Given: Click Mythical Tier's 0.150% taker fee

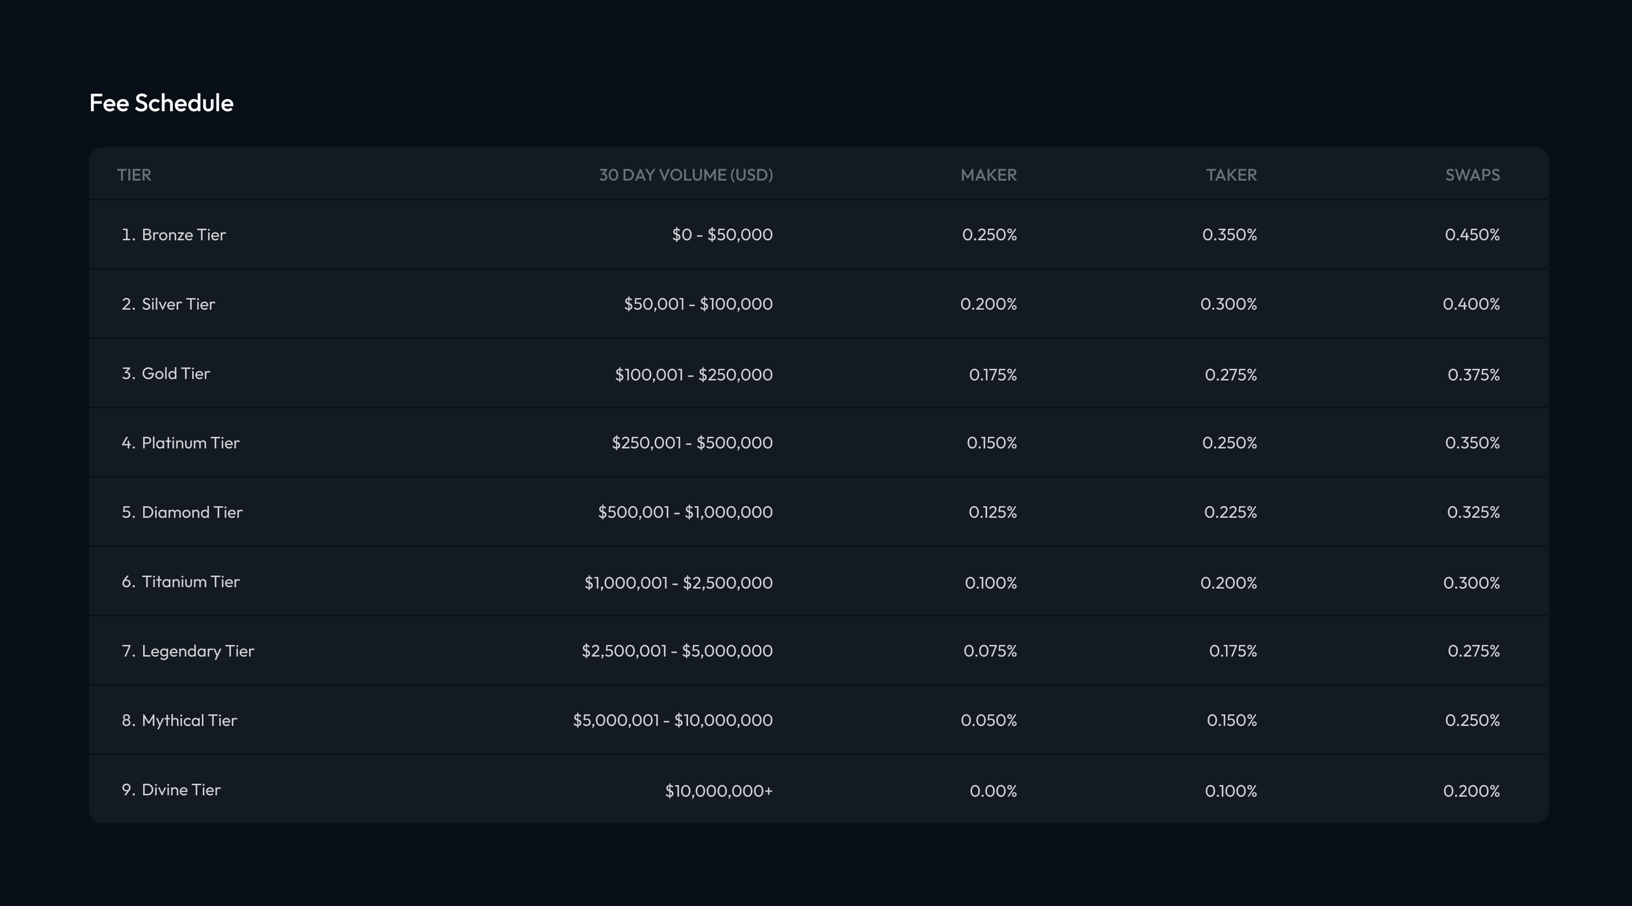Looking at the screenshot, I should 1231,720.
